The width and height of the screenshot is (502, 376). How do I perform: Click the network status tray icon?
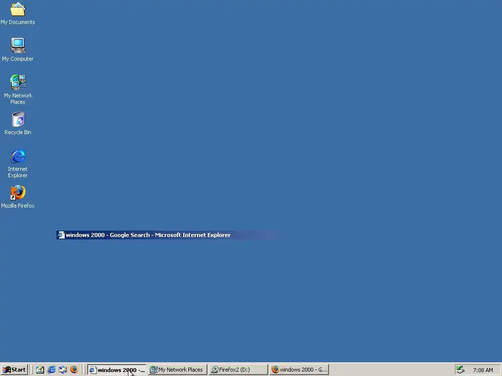(x=461, y=370)
